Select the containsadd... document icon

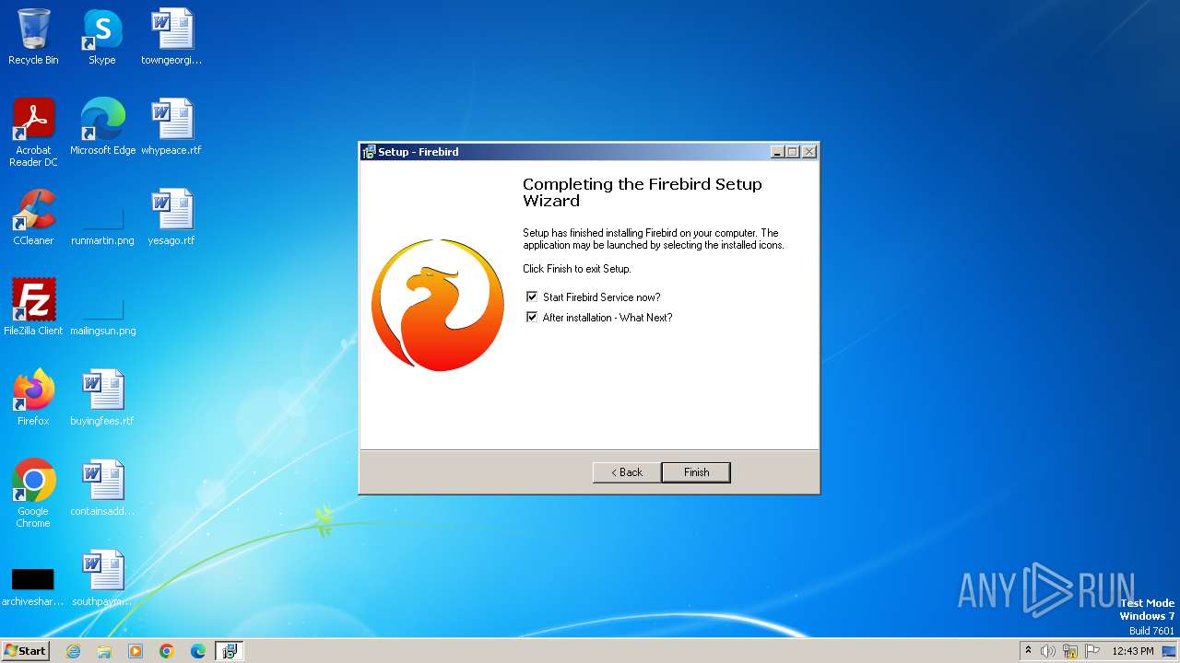tap(102, 488)
